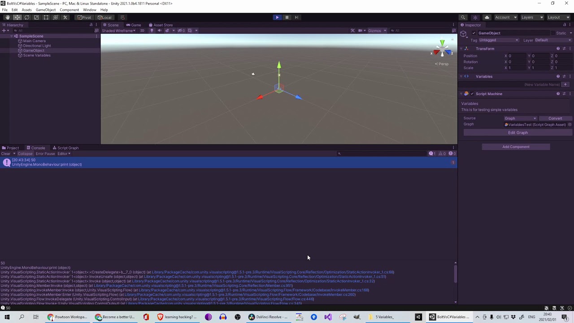
Task: Toggle scene lighting bulb icon
Action: [152, 31]
